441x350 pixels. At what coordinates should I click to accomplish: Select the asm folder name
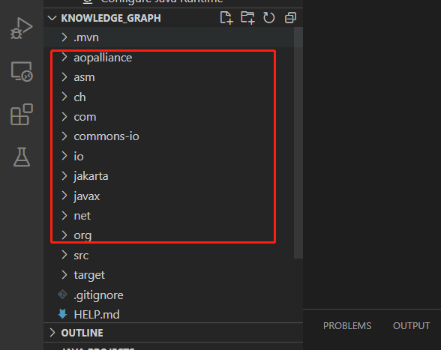click(x=84, y=77)
